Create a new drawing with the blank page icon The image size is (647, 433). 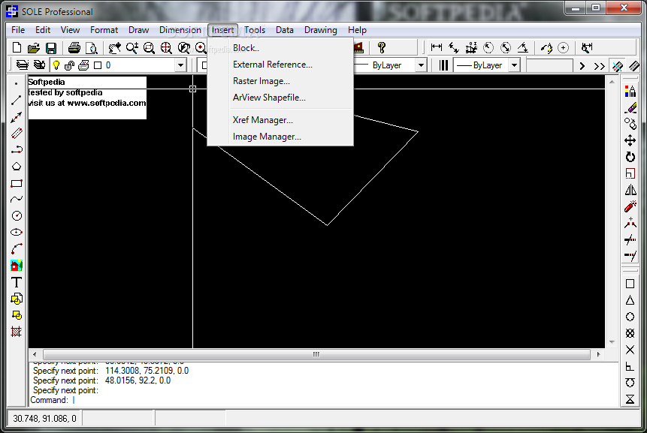tap(17, 48)
